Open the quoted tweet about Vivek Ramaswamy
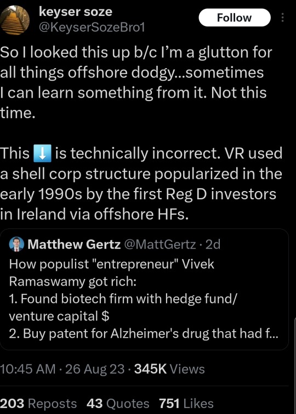The width and height of the screenshot is (296, 414). [x=144, y=289]
